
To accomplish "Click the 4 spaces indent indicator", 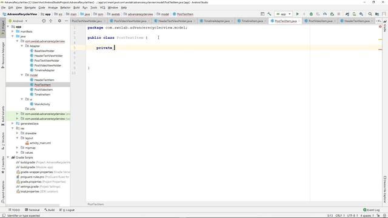I will click(367, 216).
